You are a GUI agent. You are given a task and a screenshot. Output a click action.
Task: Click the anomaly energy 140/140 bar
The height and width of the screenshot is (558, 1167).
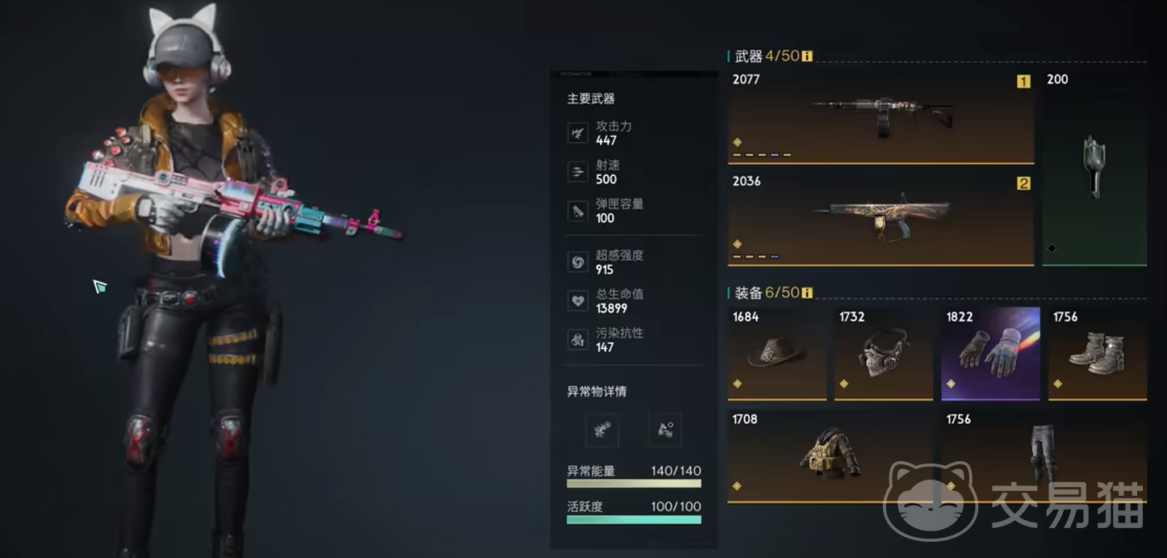(x=634, y=484)
